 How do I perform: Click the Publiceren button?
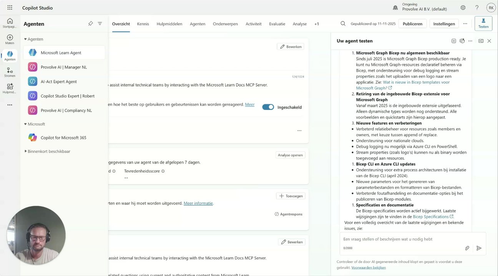413,24
